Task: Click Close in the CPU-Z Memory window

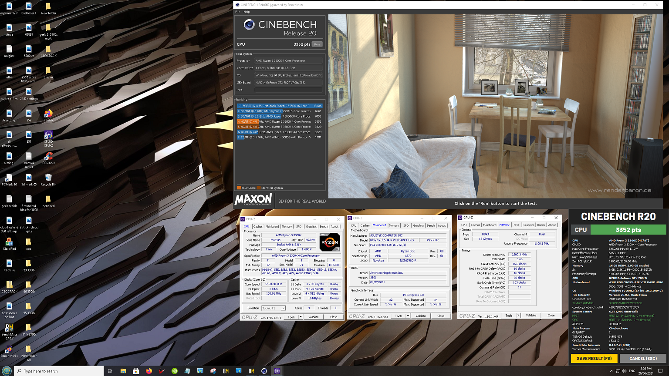Action: click(x=551, y=316)
